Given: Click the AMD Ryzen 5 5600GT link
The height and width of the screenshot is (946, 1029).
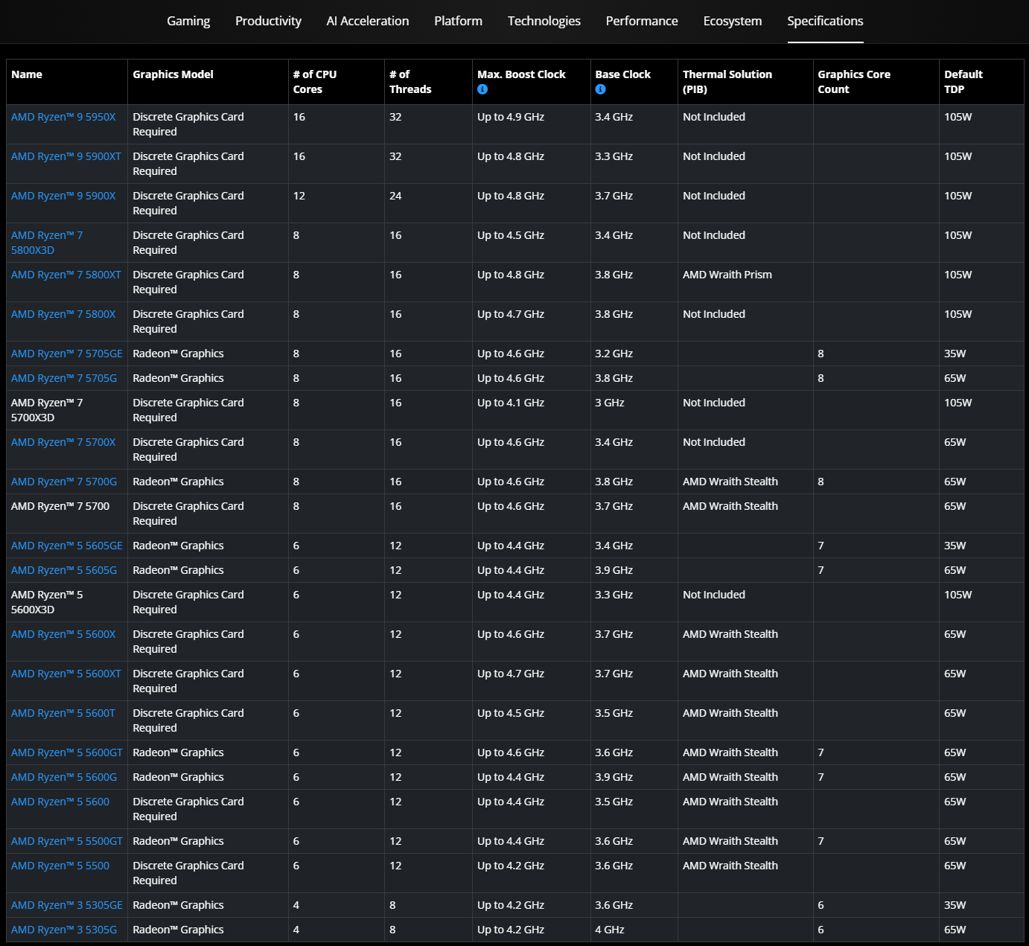Looking at the screenshot, I should (x=67, y=752).
